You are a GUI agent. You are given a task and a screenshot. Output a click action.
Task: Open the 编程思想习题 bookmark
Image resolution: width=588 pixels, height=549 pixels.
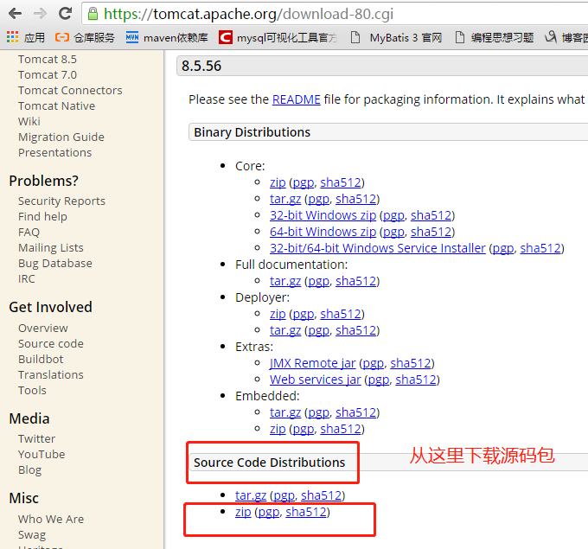click(x=493, y=37)
